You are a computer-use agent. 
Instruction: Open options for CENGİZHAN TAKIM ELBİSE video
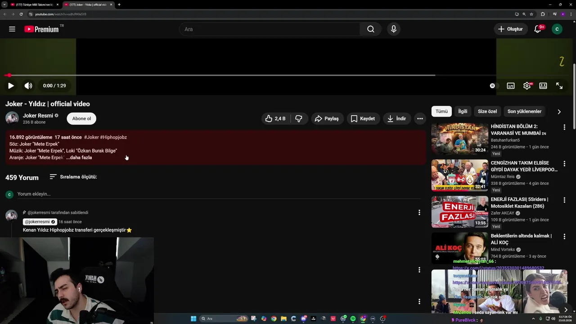click(x=564, y=164)
